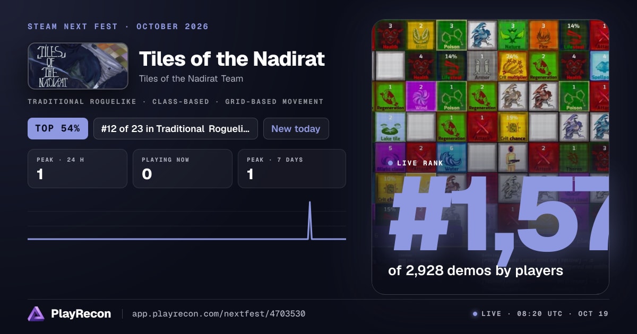Image resolution: width=637 pixels, height=334 pixels.
Task: Select the yellow Mind tile
Action: (420, 35)
